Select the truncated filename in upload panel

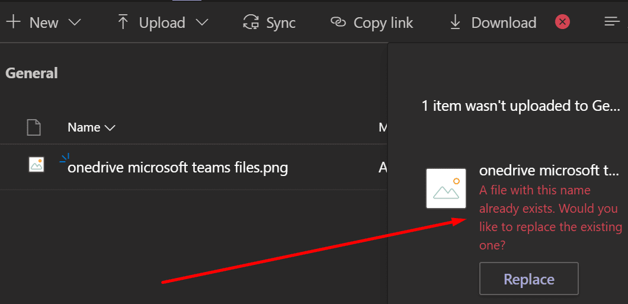click(549, 170)
